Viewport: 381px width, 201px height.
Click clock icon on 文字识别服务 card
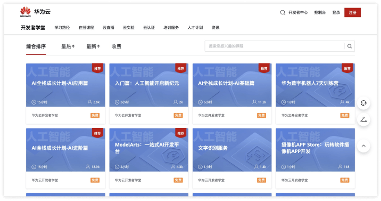pos(200,167)
